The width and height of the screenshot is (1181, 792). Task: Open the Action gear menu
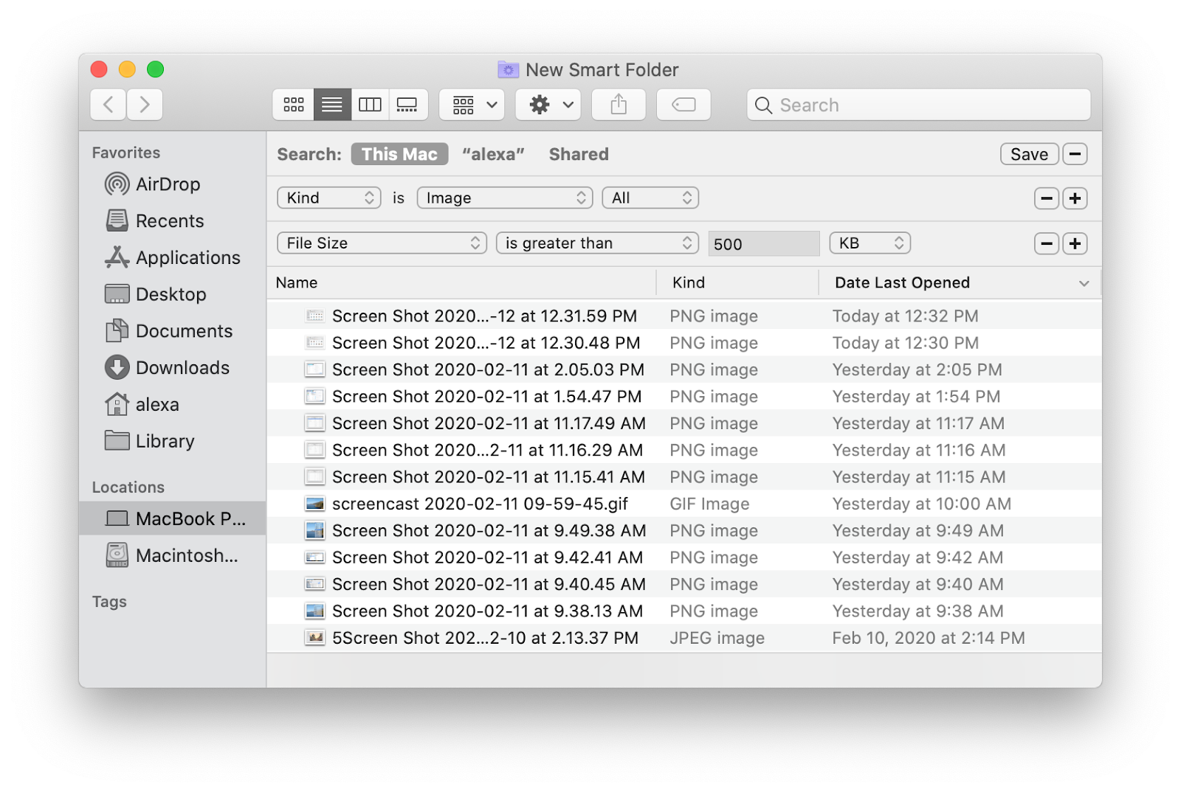tap(548, 105)
